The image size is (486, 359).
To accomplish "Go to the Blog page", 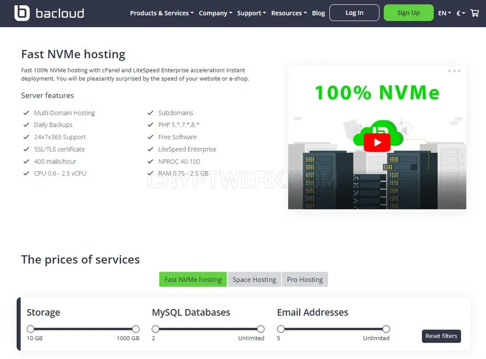I will [x=318, y=13].
